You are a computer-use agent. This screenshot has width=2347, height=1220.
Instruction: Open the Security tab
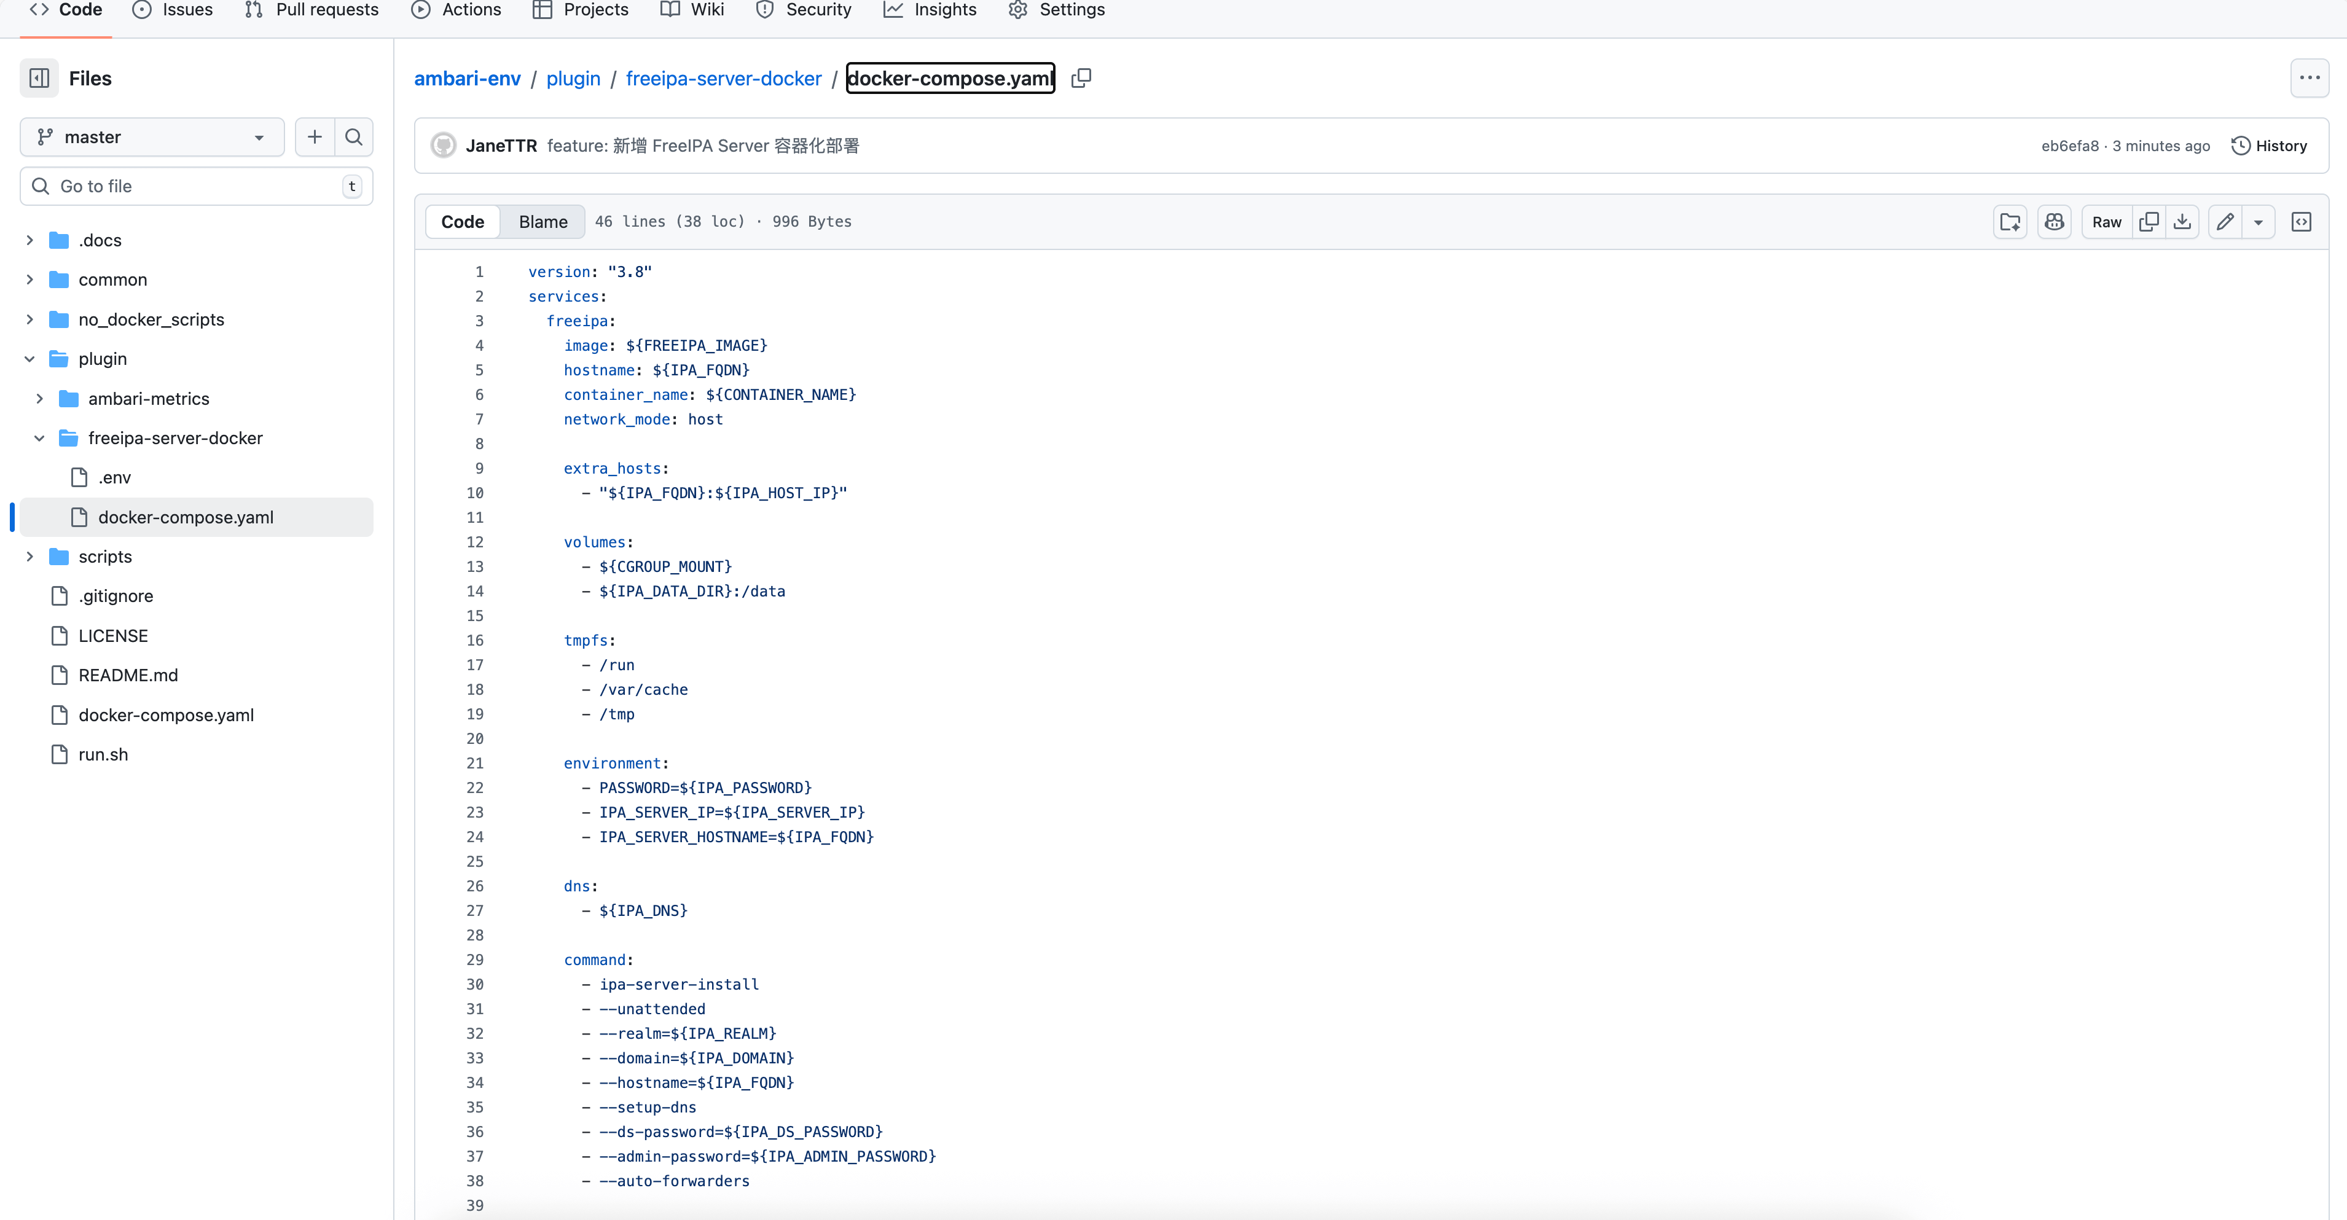pyautogui.click(x=804, y=10)
